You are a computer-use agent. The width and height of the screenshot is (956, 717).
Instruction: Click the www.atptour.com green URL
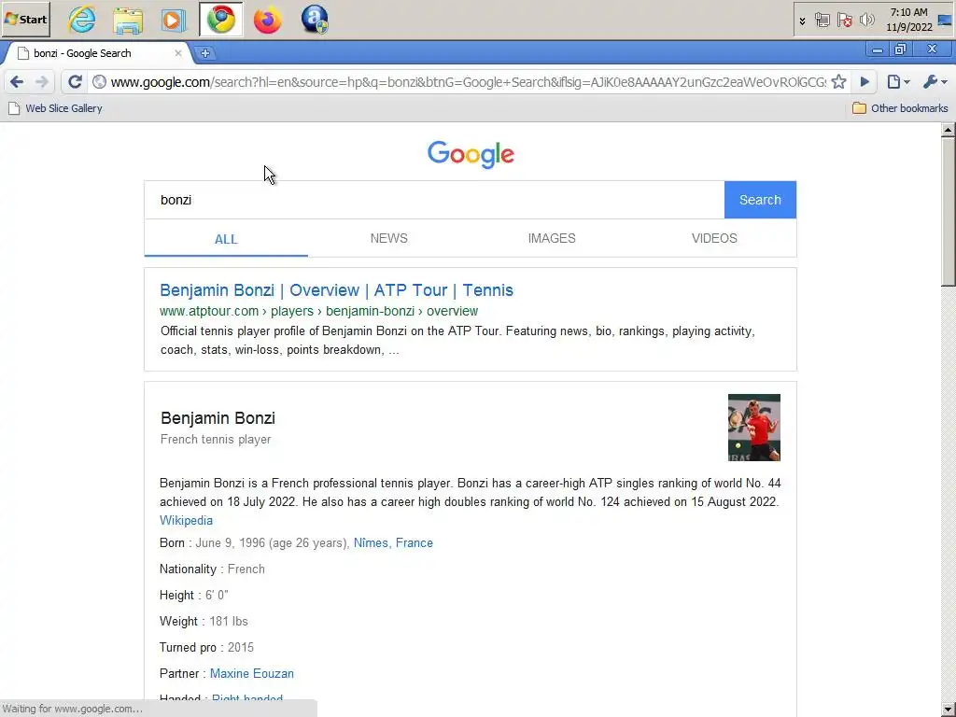[x=319, y=311]
